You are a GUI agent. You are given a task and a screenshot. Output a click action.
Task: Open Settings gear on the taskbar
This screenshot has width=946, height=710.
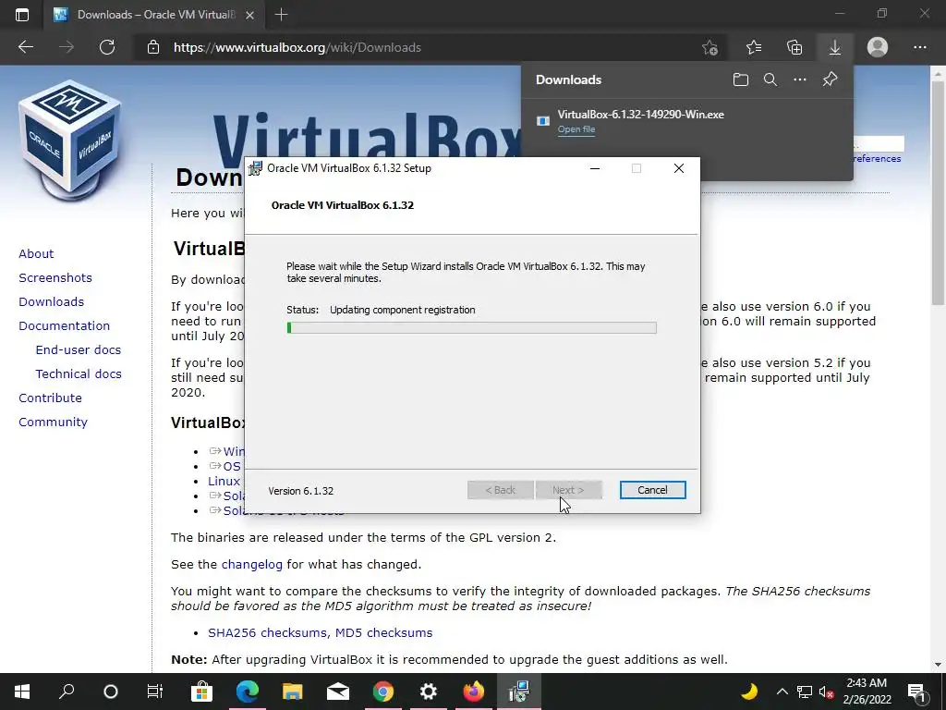[x=428, y=692]
